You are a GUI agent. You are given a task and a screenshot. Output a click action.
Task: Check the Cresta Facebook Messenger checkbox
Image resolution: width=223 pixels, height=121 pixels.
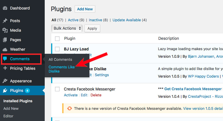pyautogui.click(x=57, y=89)
